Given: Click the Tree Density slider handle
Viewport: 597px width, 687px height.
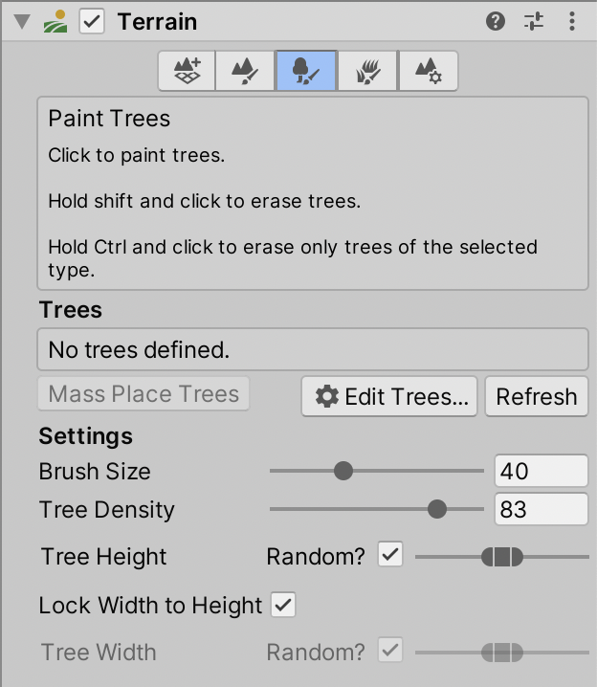Looking at the screenshot, I should [437, 509].
